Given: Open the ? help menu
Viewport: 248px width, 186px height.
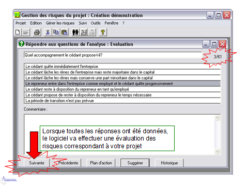Looking at the screenshot, I should 123,23.
